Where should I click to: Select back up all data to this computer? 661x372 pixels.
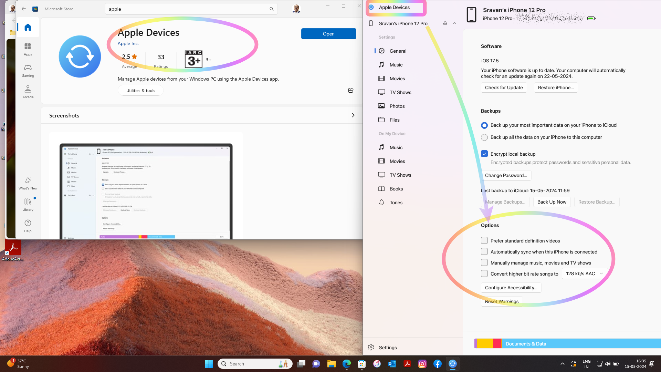click(484, 137)
